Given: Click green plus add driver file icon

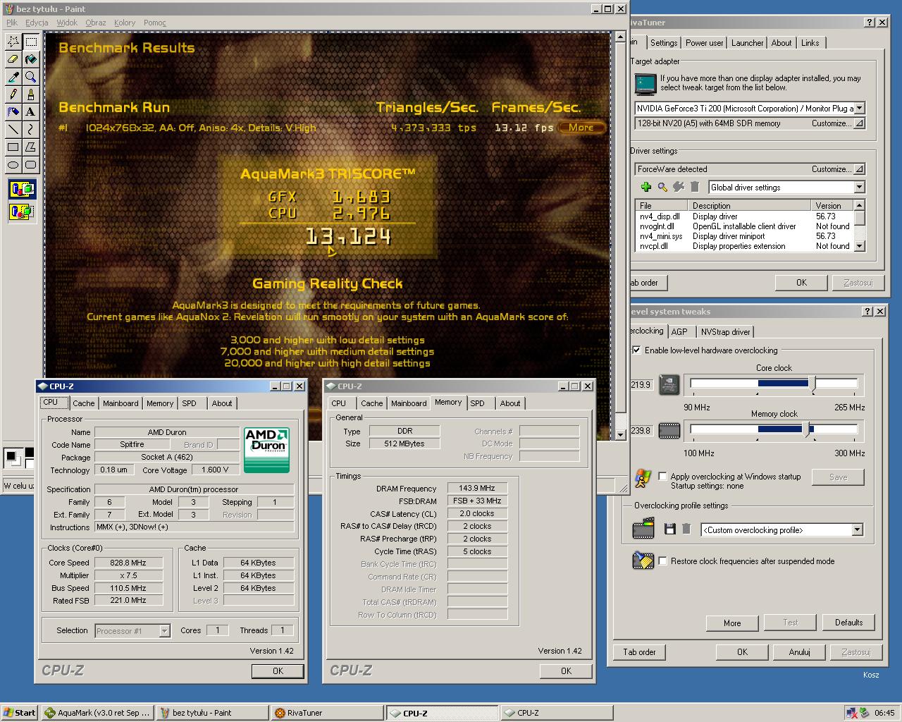Looking at the screenshot, I should coord(645,187).
